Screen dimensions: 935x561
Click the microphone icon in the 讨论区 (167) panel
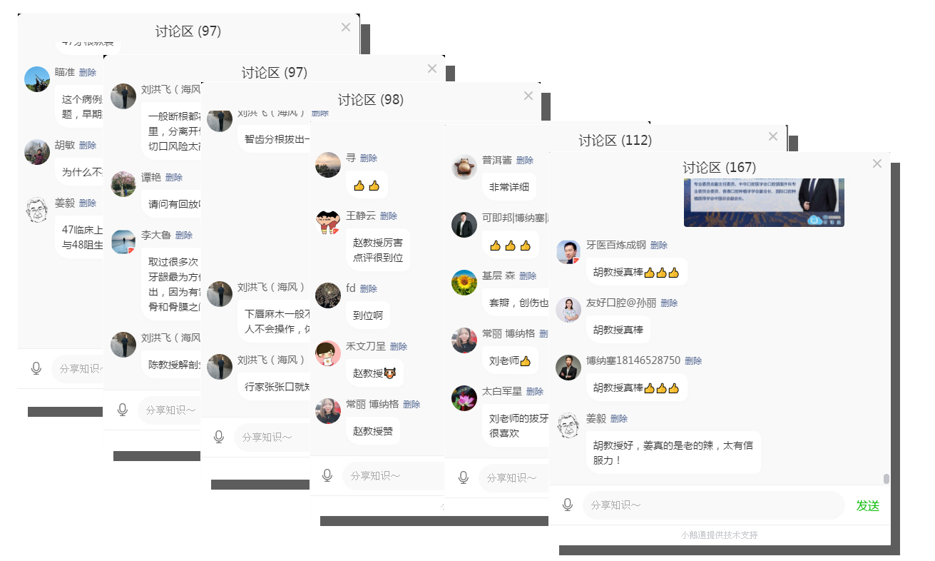click(x=568, y=505)
